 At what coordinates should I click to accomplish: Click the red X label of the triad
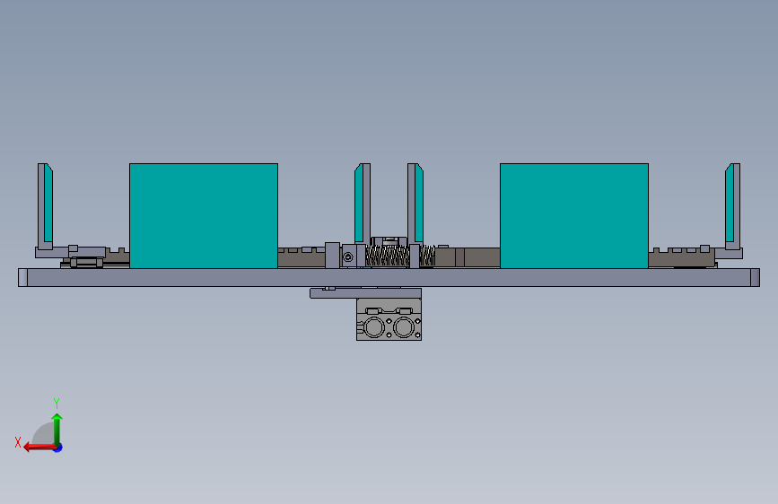point(18,442)
